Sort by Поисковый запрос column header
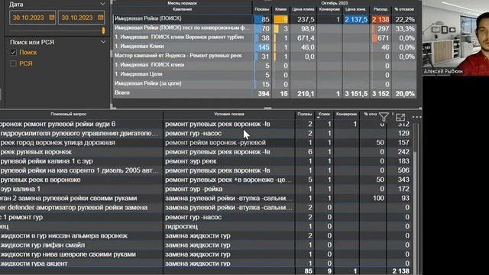This screenshot has height=275, width=489. [68, 114]
